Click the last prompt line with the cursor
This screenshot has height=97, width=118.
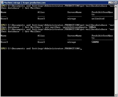point(41,48)
